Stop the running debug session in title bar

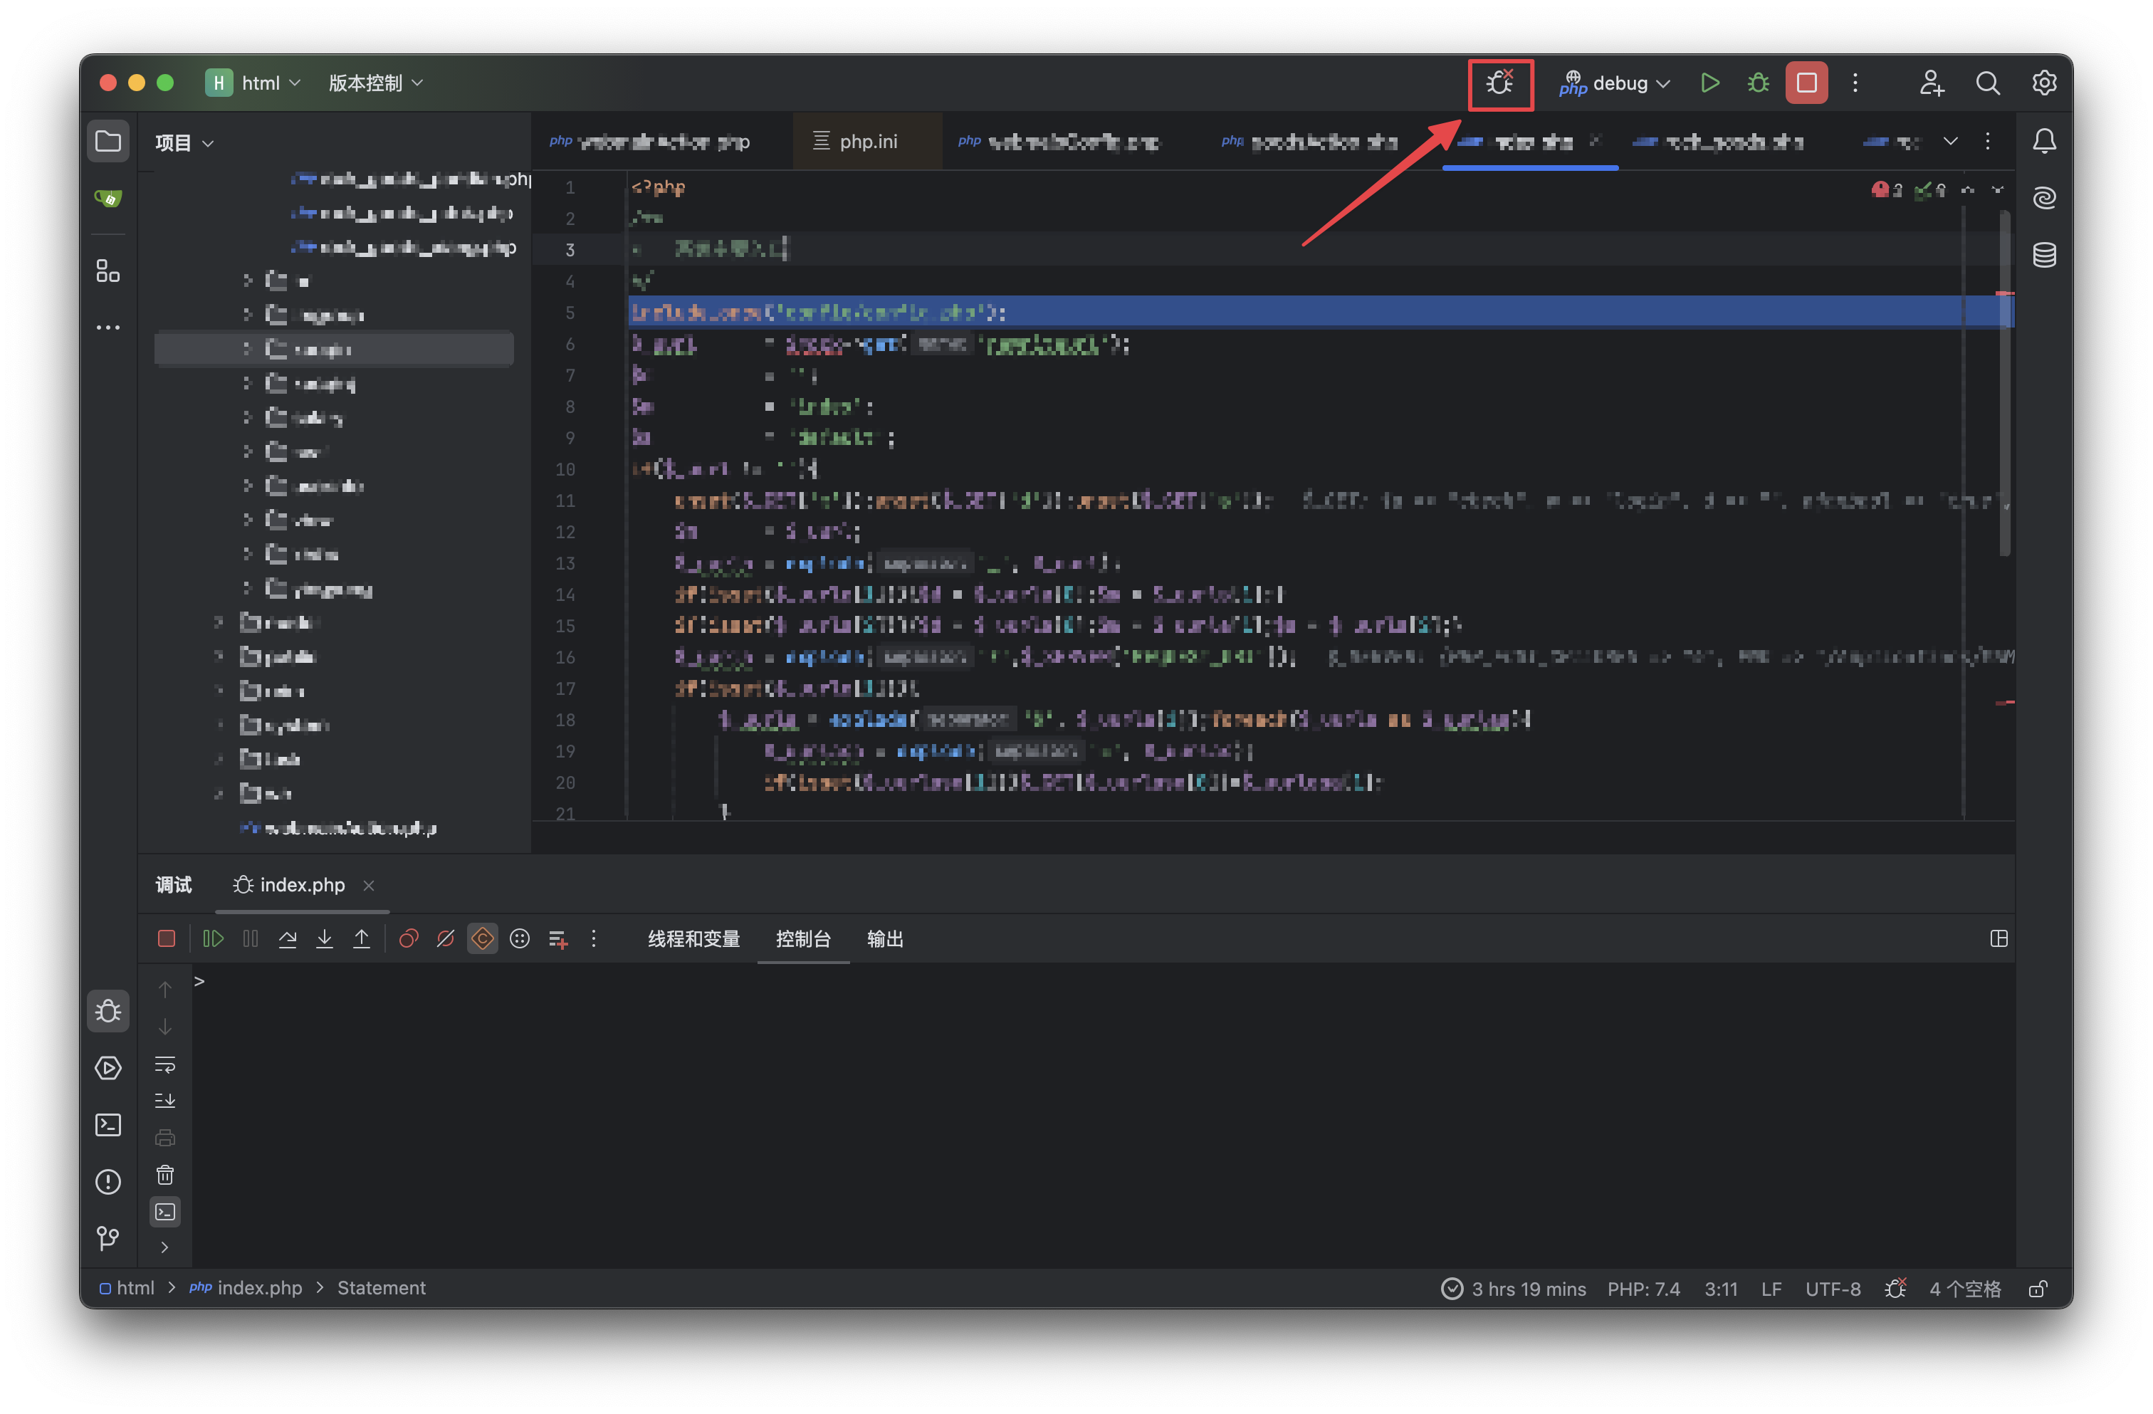click(x=1806, y=83)
